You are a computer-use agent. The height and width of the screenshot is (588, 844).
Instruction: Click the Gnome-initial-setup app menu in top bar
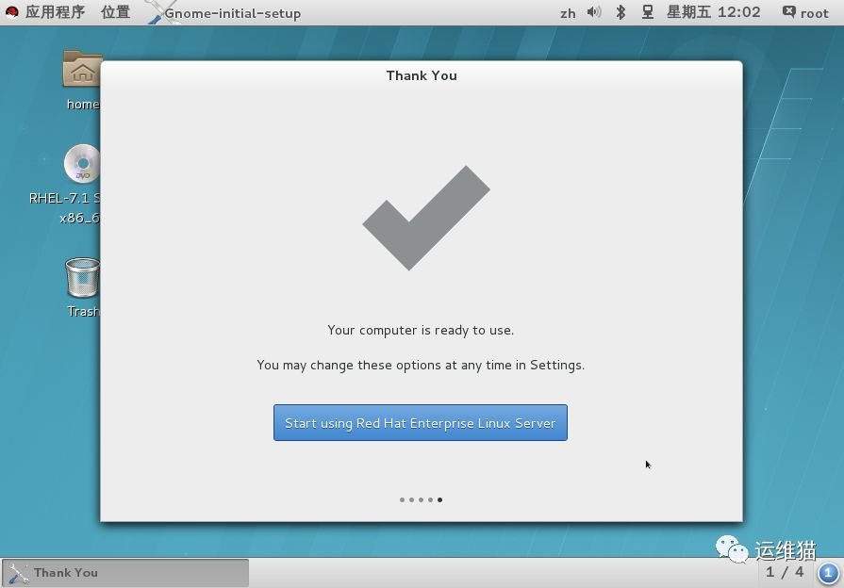[x=225, y=13]
